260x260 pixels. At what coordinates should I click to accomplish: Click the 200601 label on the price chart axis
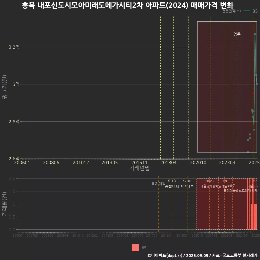[x=22, y=163]
